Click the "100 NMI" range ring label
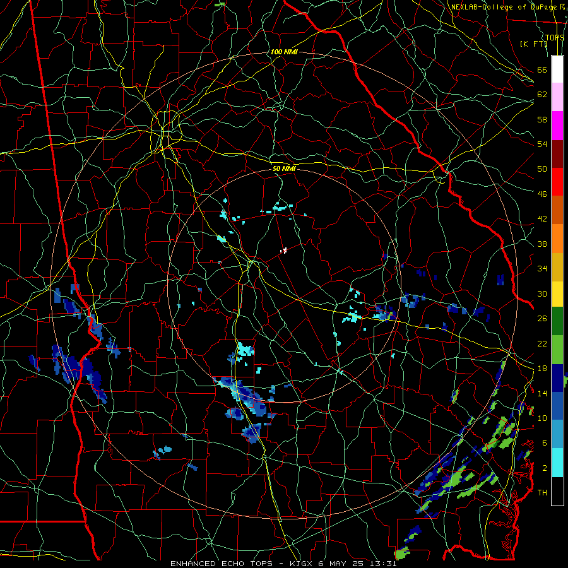Viewport: 568px width, 568px height. pos(284,52)
